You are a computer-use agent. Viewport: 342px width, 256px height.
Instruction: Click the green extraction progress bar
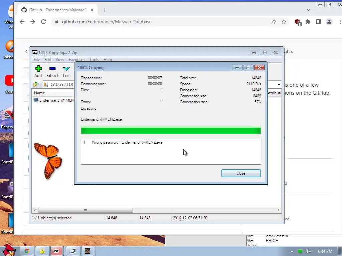point(171,130)
